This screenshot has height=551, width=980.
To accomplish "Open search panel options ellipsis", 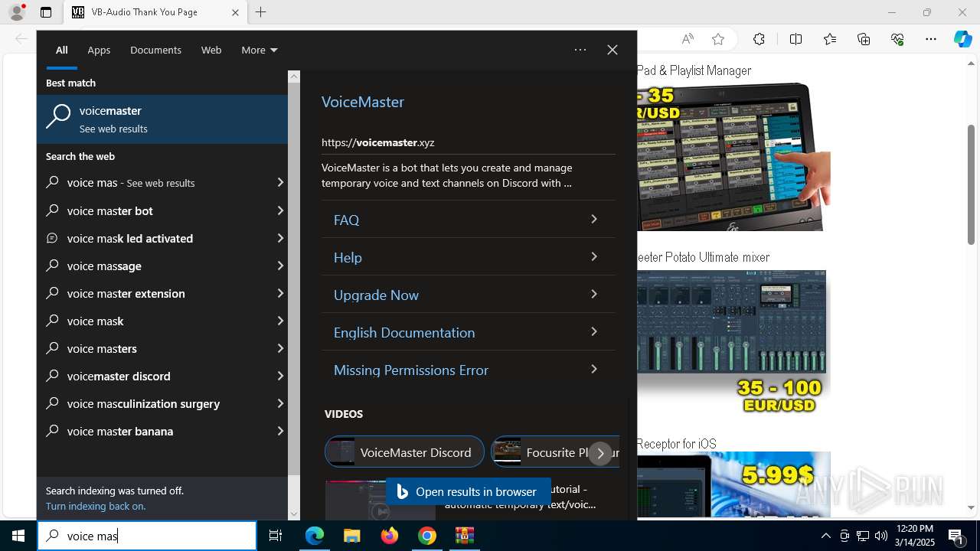I will 580,50.
